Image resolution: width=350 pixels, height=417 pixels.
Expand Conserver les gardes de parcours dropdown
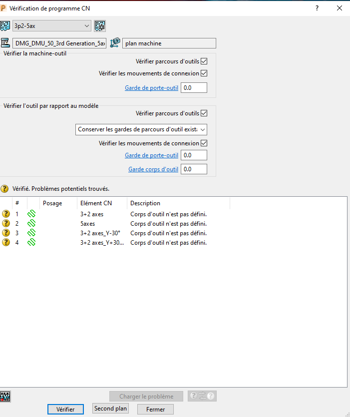click(x=202, y=129)
